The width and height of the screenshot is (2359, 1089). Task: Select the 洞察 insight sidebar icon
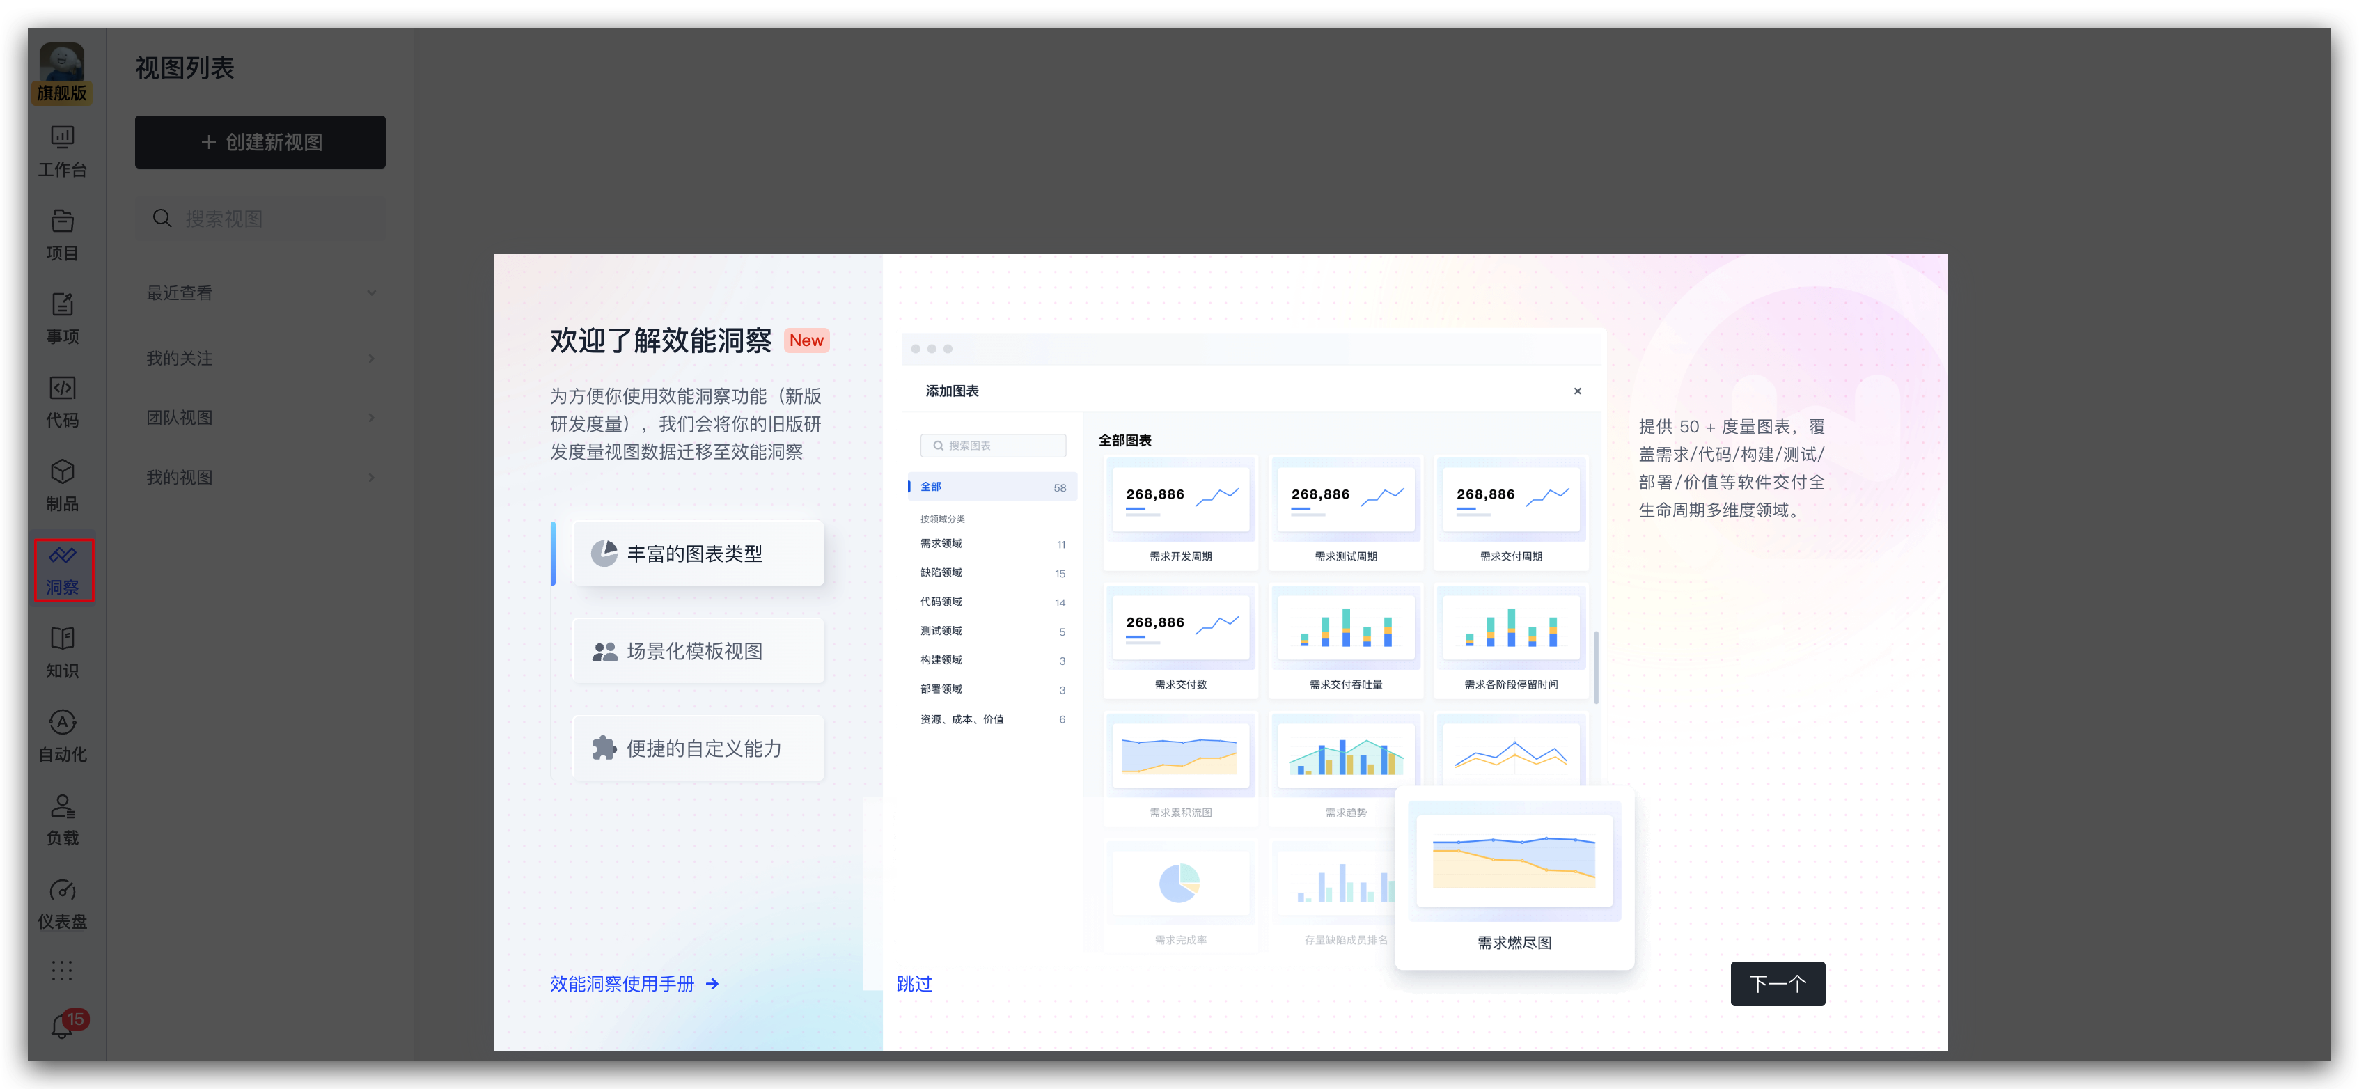point(63,570)
